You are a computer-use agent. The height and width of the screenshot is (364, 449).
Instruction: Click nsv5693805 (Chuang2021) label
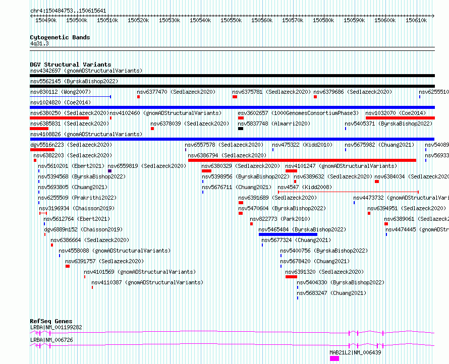73,187
